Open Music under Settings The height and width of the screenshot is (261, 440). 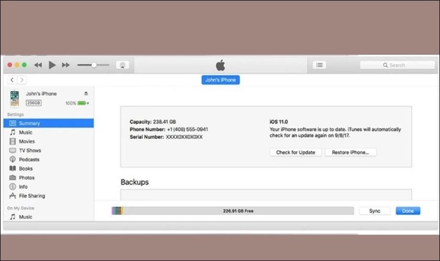pos(49,132)
